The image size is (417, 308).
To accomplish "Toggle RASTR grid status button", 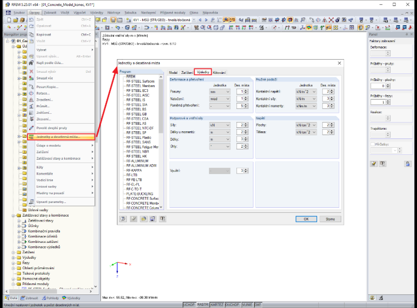I will (x=202, y=305).
